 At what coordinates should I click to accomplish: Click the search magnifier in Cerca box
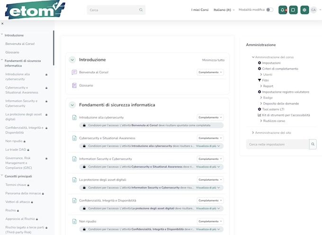pyautogui.click(x=141, y=10)
